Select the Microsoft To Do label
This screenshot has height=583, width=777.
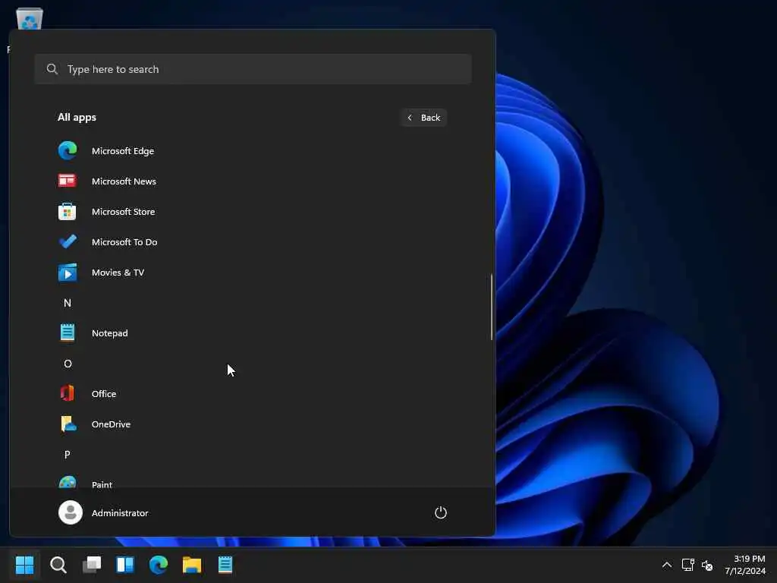(124, 242)
